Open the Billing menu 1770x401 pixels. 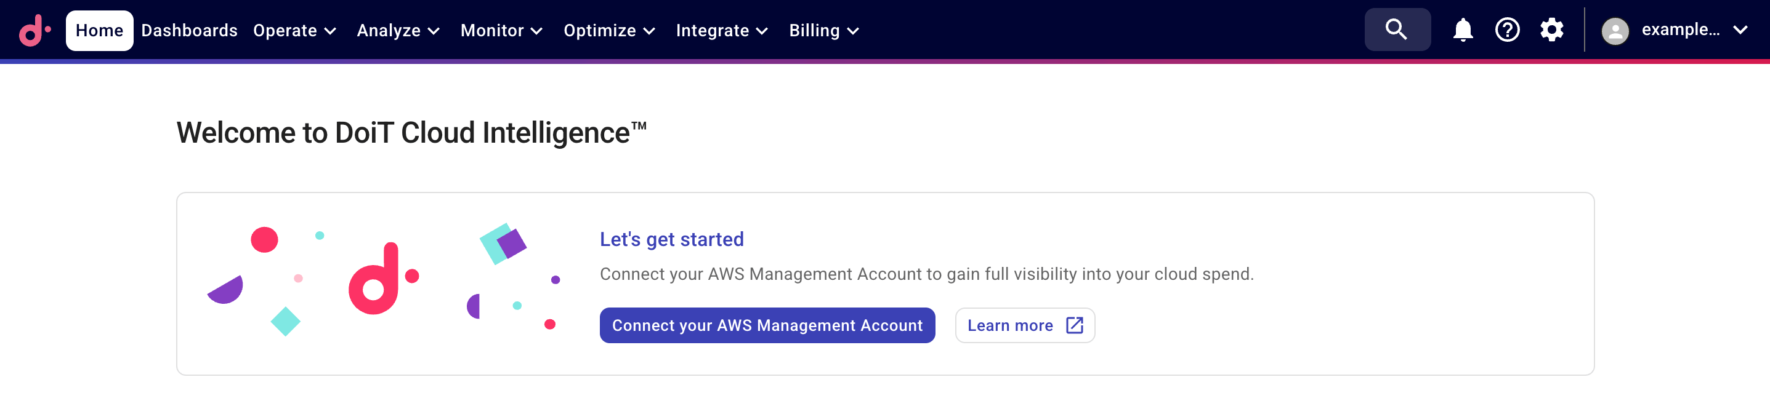click(822, 30)
